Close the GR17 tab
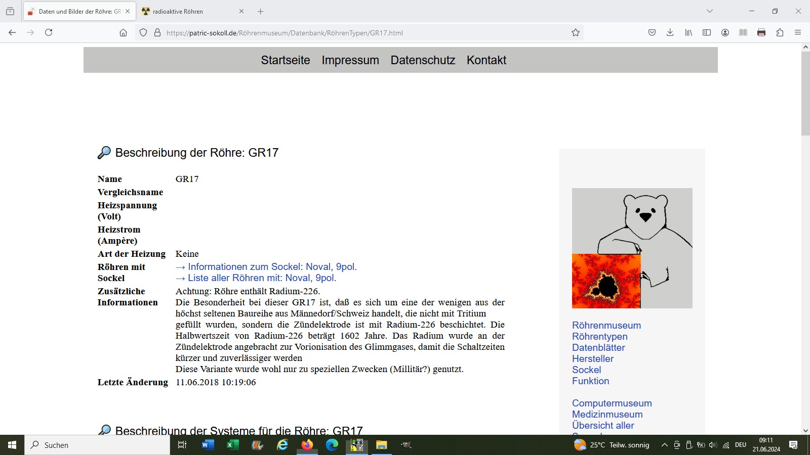This screenshot has width=810, height=455. [x=128, y=11]
